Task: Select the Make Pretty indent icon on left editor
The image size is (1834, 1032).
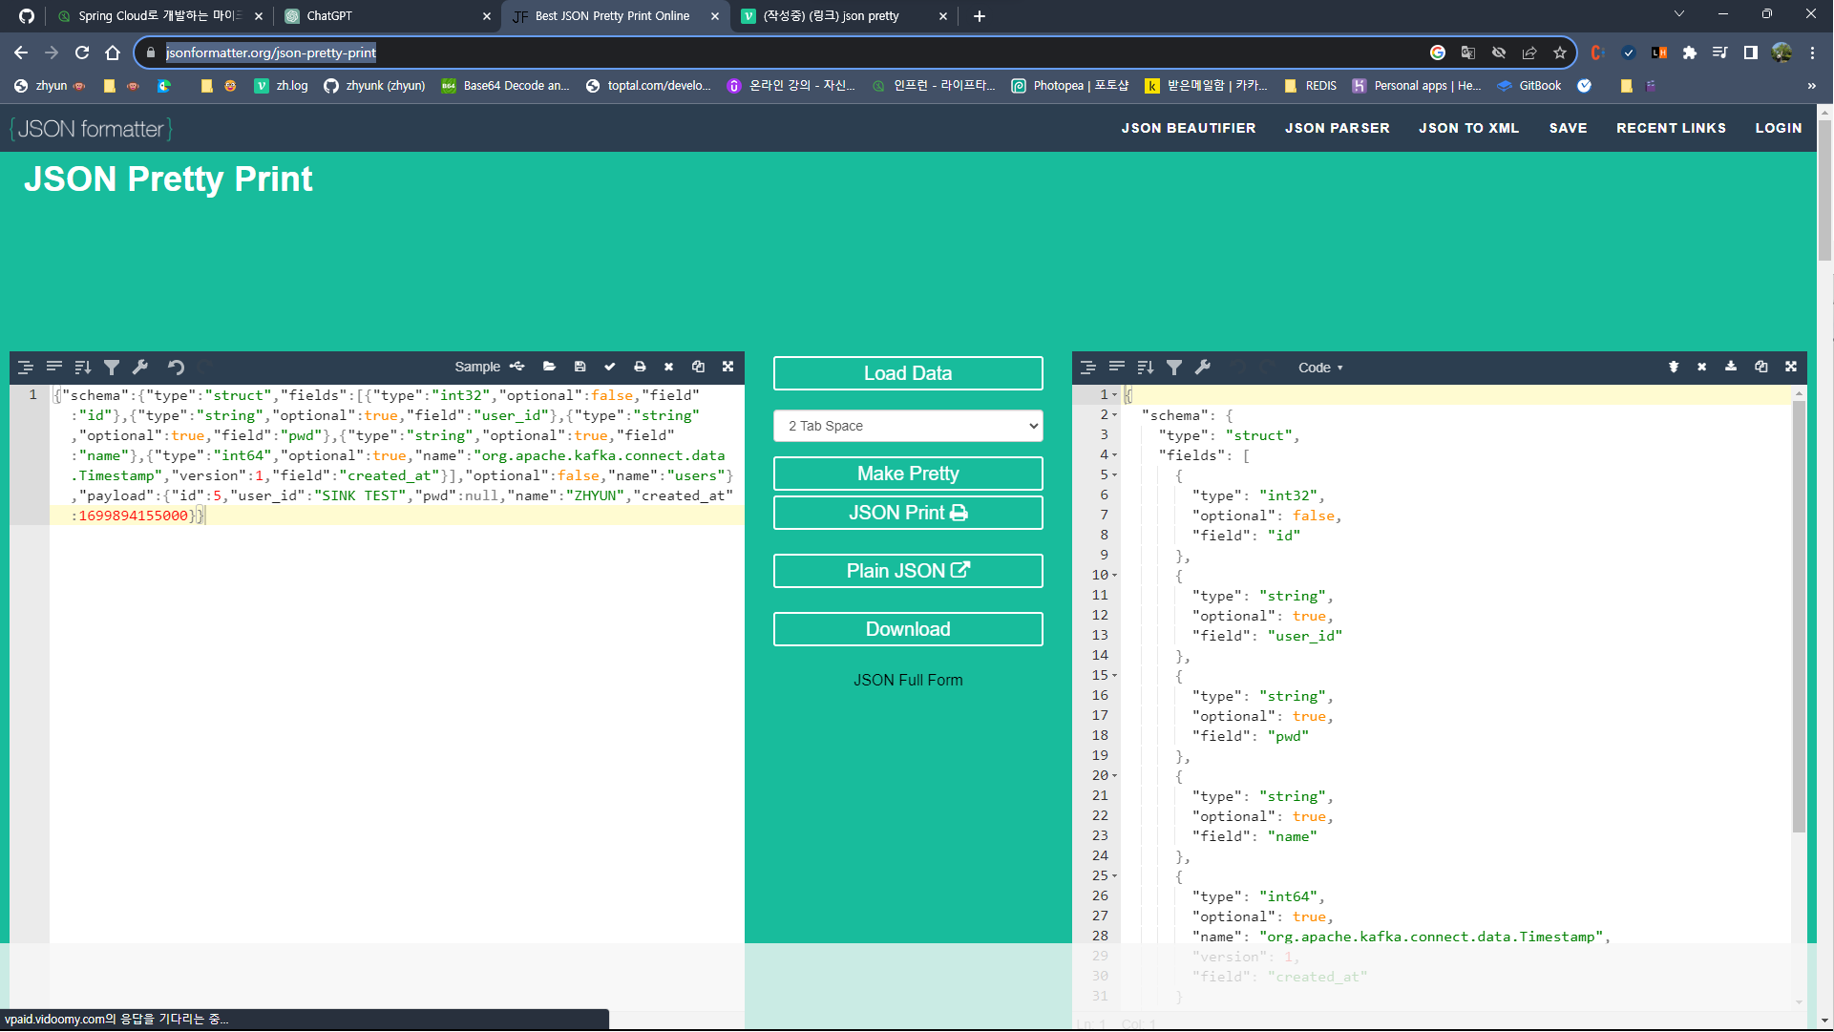Action: coord(25,367)
